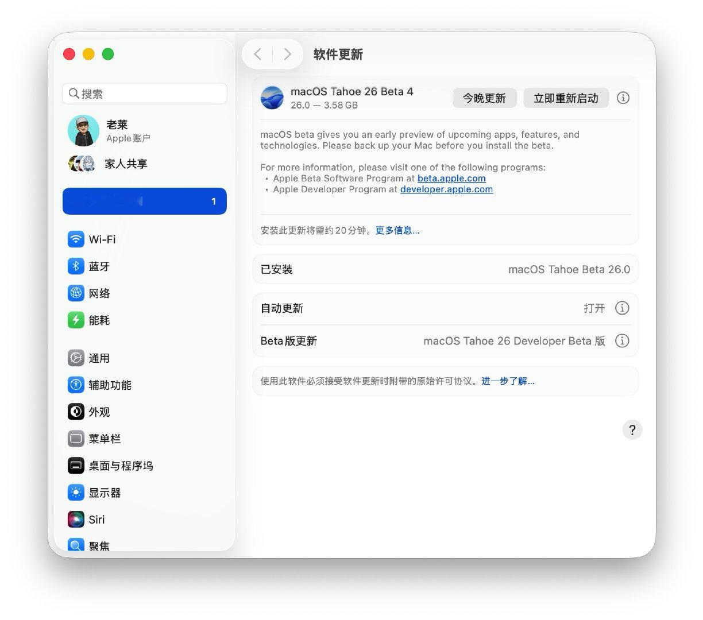The height and width of the screenshot is (620, 703).
Task: Show info for Beta版更新 row
Action: click(622, 341)
